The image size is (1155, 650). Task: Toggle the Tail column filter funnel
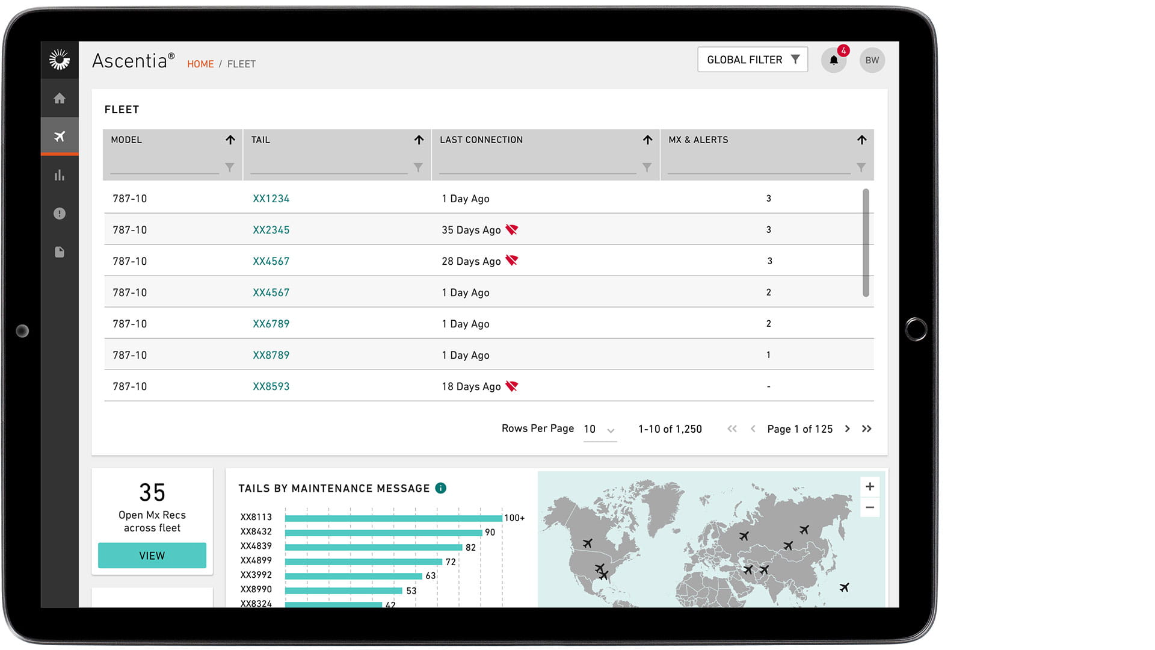[418, 168]
